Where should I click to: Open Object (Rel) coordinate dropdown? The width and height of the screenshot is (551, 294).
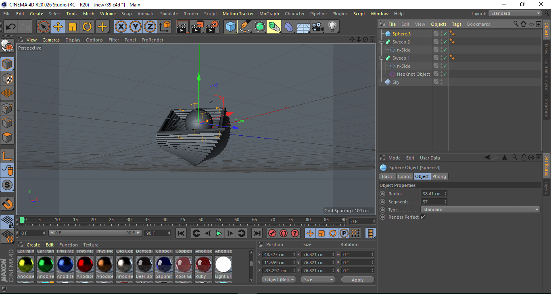(279, 280)
